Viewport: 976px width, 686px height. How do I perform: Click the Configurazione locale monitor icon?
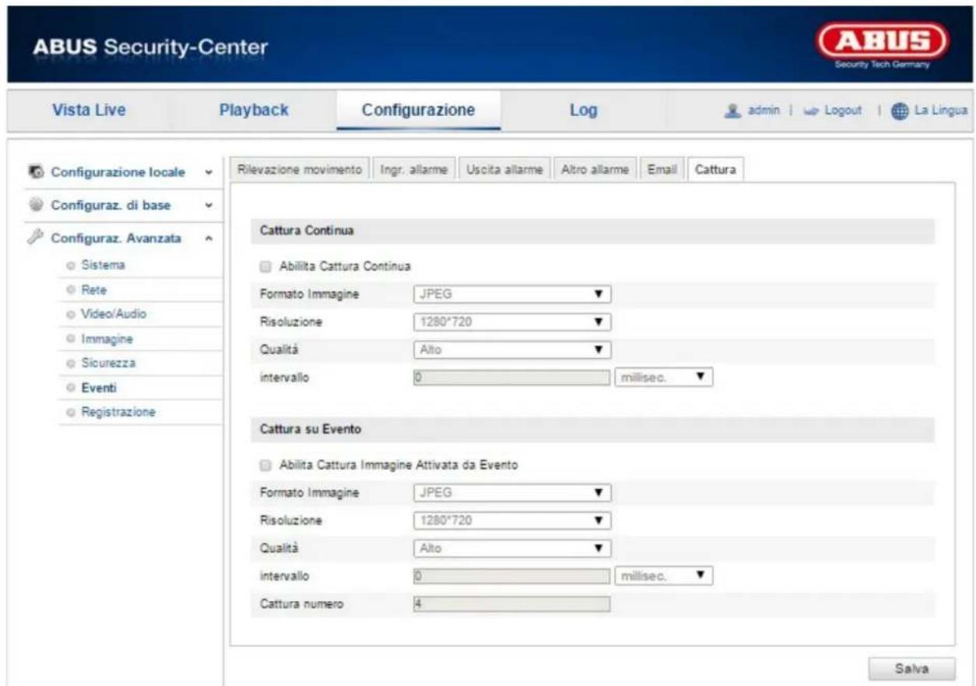[x=34, y=171]
